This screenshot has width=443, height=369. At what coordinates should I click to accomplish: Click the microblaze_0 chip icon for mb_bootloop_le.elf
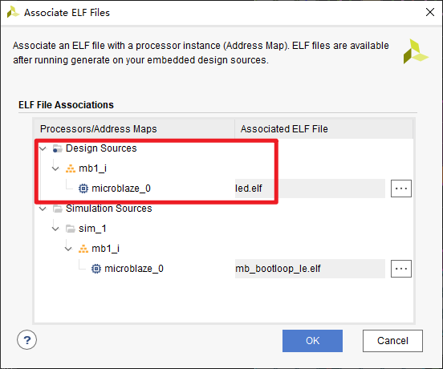pyautogui.click(x=96, y=269)
